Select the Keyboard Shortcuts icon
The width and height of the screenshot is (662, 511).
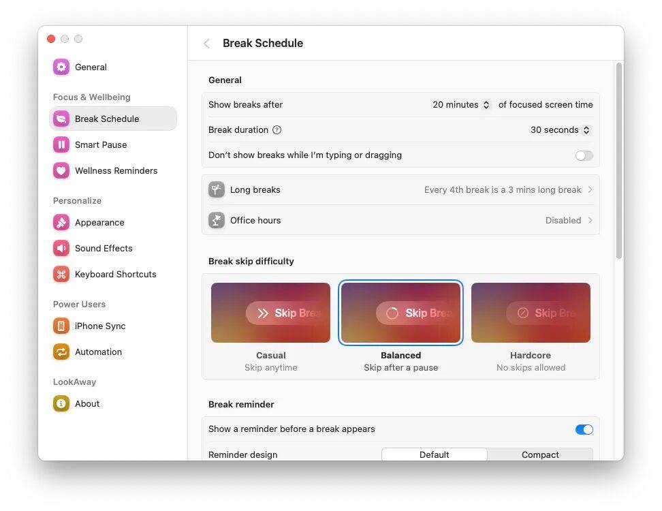click(x=60, y=274)
